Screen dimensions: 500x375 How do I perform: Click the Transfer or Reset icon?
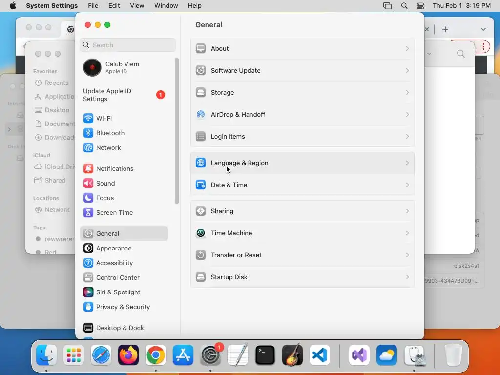[x=201, y=255]
